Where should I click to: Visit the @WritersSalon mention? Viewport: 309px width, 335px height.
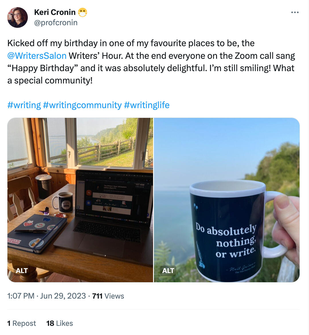[x=37, y=56]
